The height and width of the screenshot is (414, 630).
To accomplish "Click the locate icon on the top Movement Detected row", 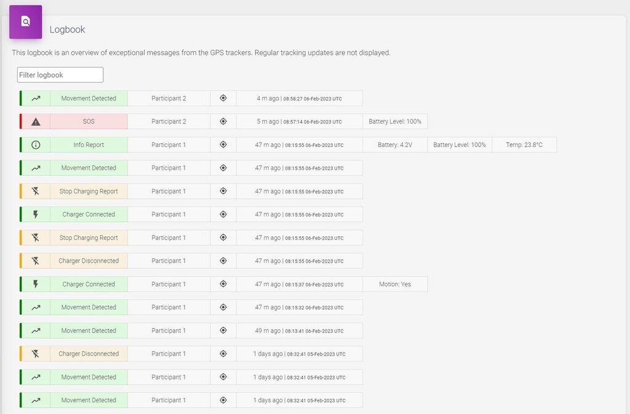I will [x=223, y=98].
